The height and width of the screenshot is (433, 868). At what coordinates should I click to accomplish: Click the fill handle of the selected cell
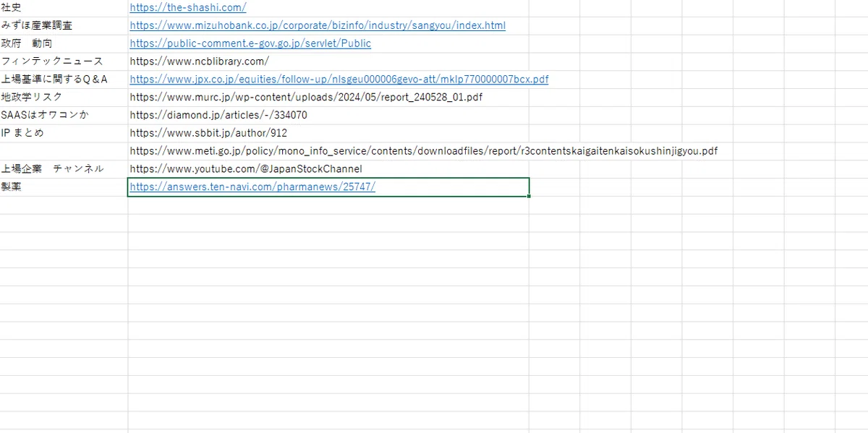529,196
